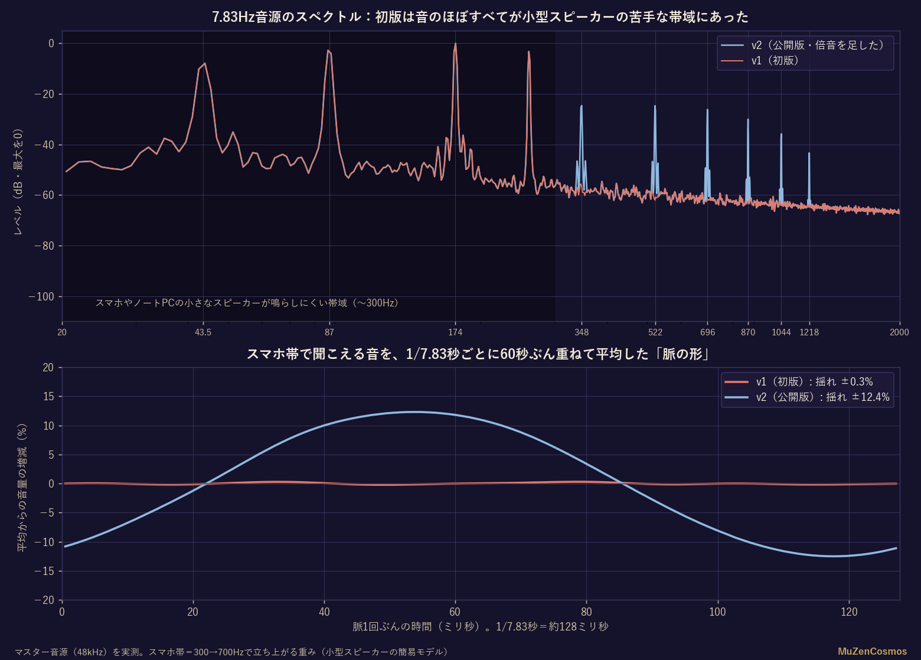Click the bottom chart title about the pulse shape
Image resolution: width=921 pixels, height=660 pixels.
click(478, 354)
